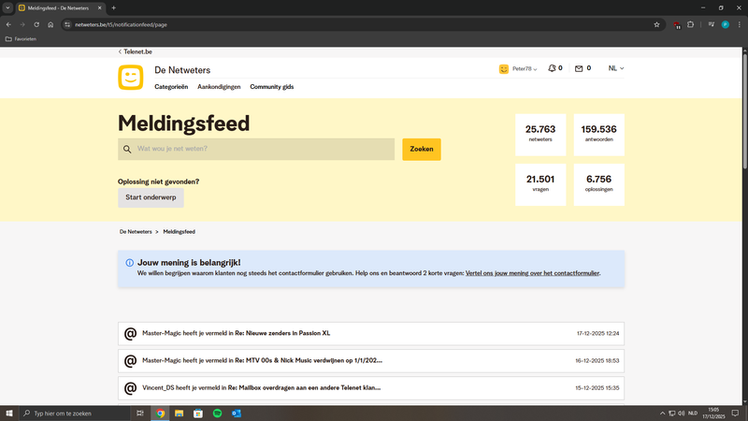The width and height of the screenshot is (748, 421).
Task: Open the private messages envelope icon
Action: 579,68
